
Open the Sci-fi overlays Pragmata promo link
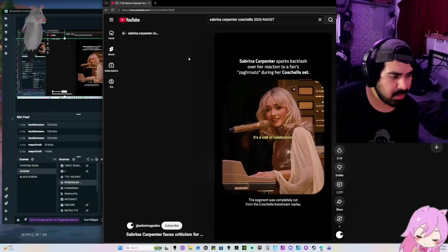(54, 220)
